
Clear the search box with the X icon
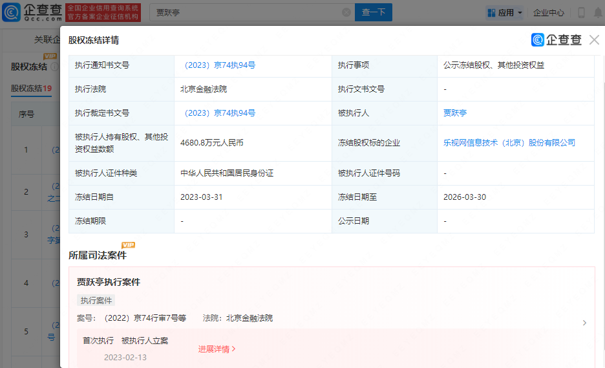(346, 12)
